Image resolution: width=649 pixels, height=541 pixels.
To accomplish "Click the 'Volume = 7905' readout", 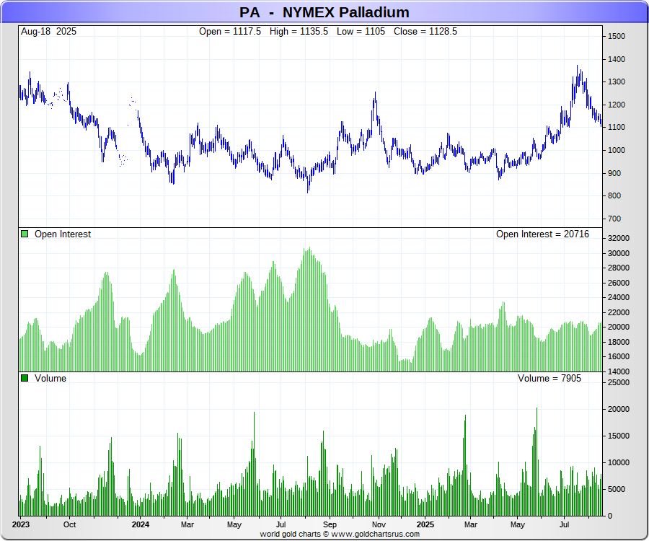I will pos(549,378).
